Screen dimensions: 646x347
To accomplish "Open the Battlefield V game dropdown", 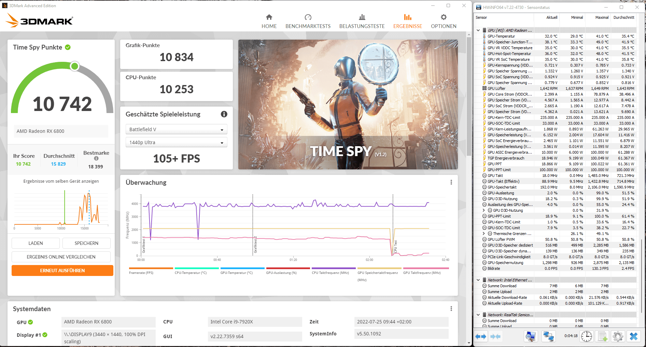I will click(x=177, y=129).
